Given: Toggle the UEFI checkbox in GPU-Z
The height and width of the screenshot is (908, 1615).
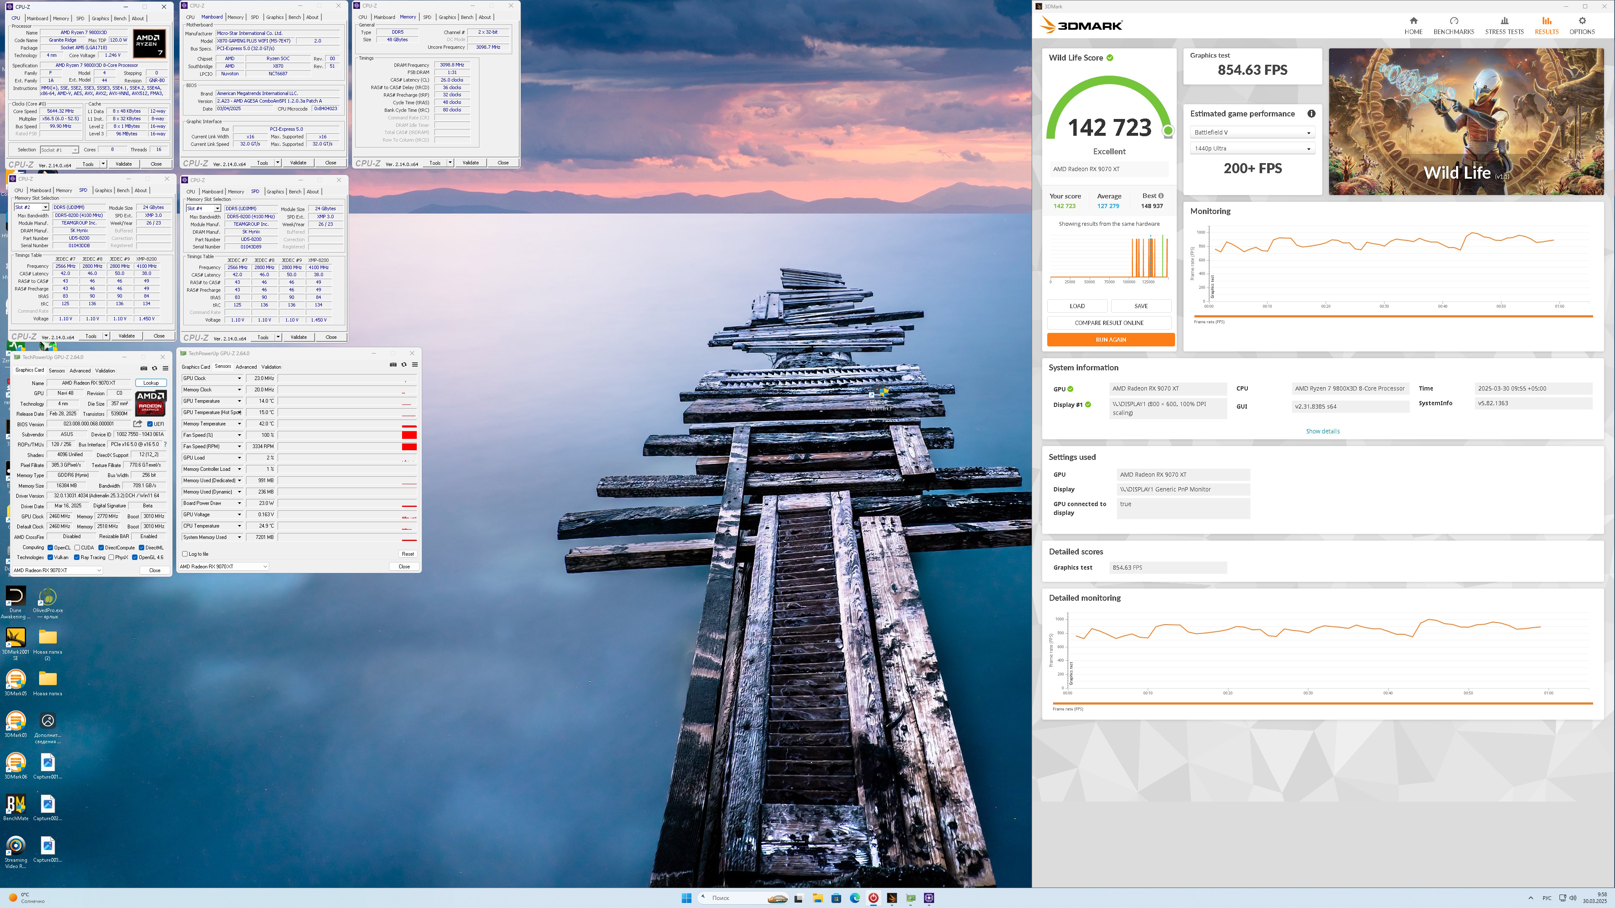Looking at the screenshot, I should [x=150, y=424].
